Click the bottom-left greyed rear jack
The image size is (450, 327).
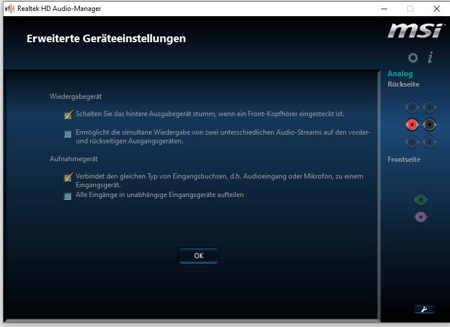(x=412, y=142)
